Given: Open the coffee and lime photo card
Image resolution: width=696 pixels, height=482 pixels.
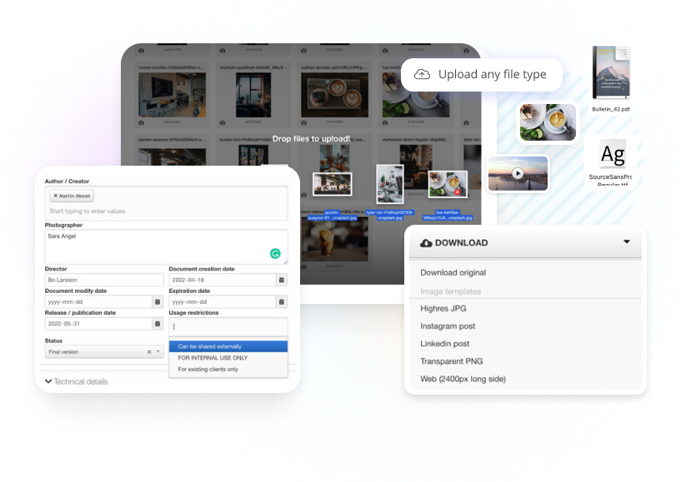Looking at the screenshot, I should [548, 122].
